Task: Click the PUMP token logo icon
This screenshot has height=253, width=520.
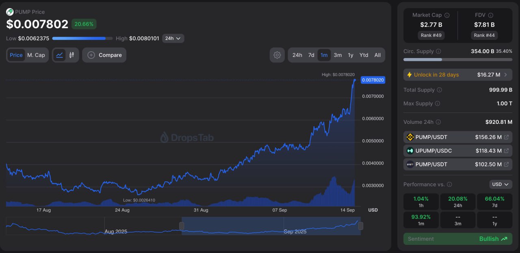Action: 10,12
